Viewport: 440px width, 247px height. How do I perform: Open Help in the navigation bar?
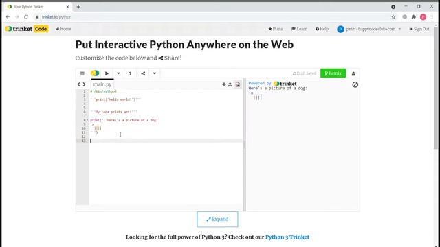[x=322, y=29]
